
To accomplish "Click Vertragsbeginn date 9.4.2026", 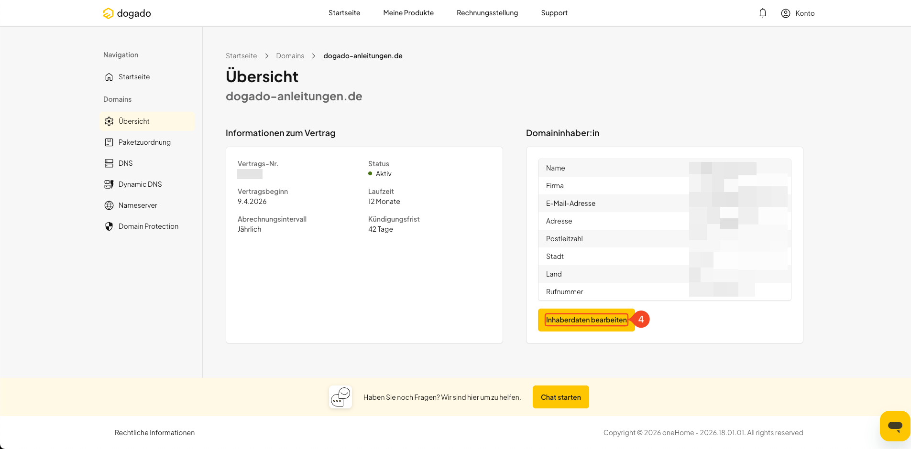I will pyautogui.click(x=252, y=202).
